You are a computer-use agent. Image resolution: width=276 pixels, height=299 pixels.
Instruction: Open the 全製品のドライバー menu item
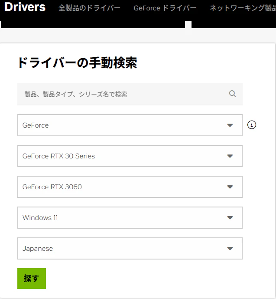tap(89, 8)
